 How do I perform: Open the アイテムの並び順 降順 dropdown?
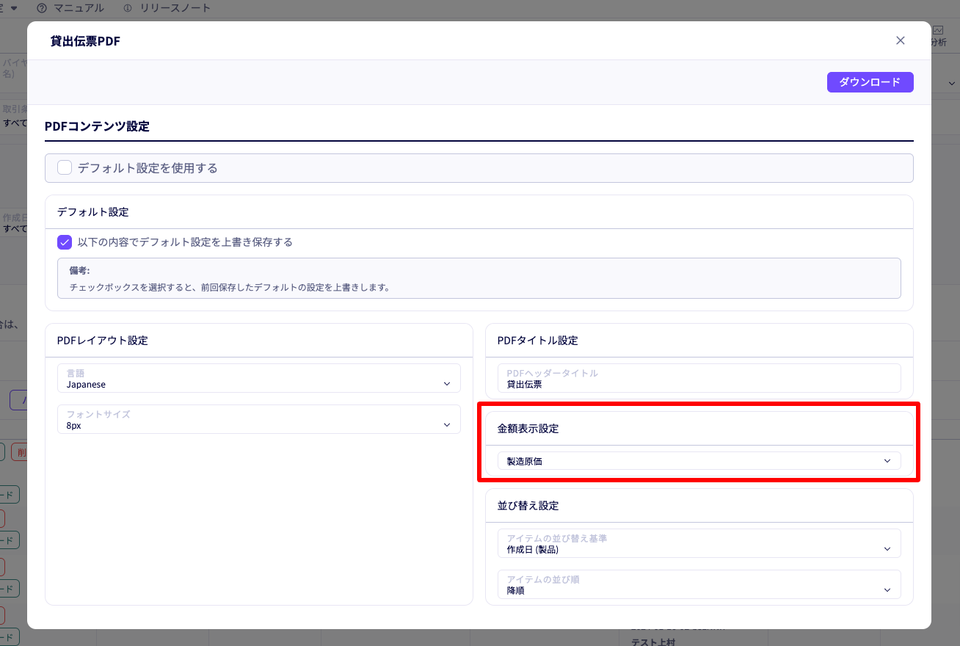(699, 584)
